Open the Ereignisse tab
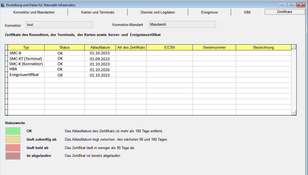The height and width of the screenshot is (175, 308). tap(209, 12)
